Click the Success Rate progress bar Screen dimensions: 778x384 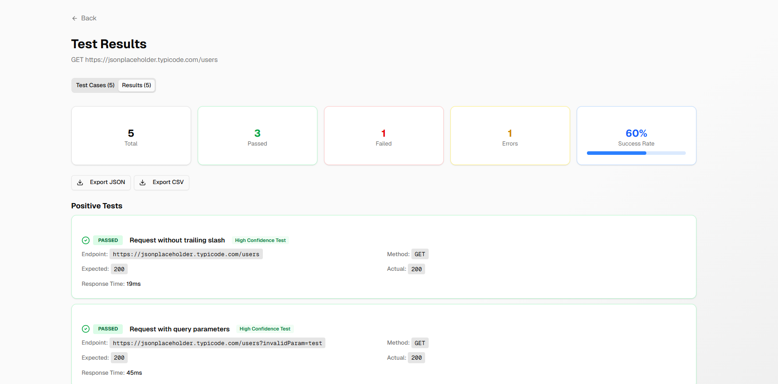coord(636,153)
